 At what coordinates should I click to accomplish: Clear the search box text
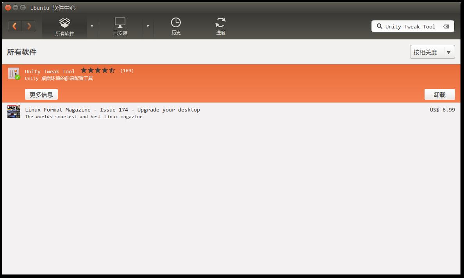(446, 27)
